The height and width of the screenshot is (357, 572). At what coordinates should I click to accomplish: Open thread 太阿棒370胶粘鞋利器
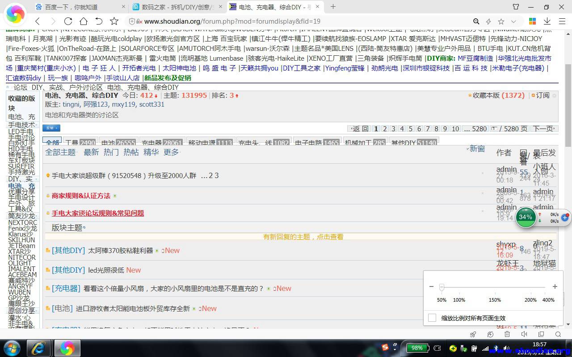(x=121, y=250)
